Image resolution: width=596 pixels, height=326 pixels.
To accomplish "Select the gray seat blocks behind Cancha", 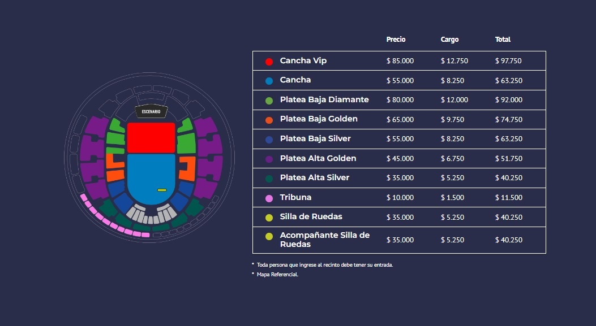I will [x=151, y=215].
